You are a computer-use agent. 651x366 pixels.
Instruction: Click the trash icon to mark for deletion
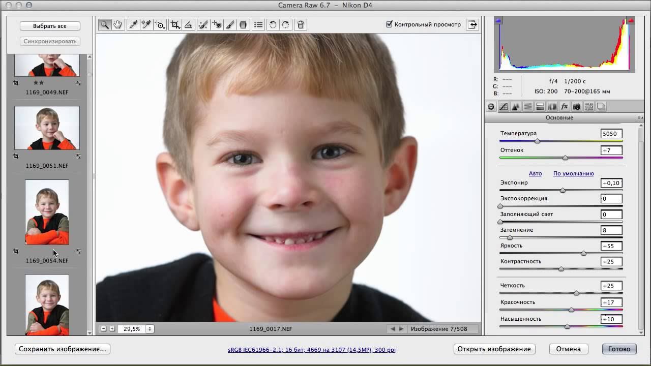(301, 24)
